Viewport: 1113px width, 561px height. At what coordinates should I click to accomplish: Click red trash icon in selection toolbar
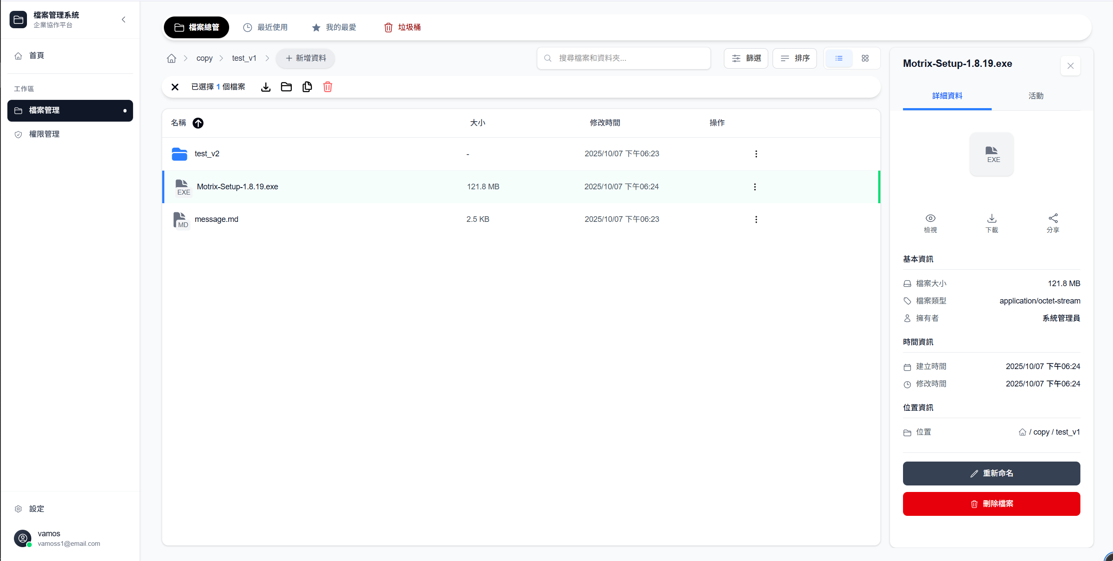(x=328, y=87)
